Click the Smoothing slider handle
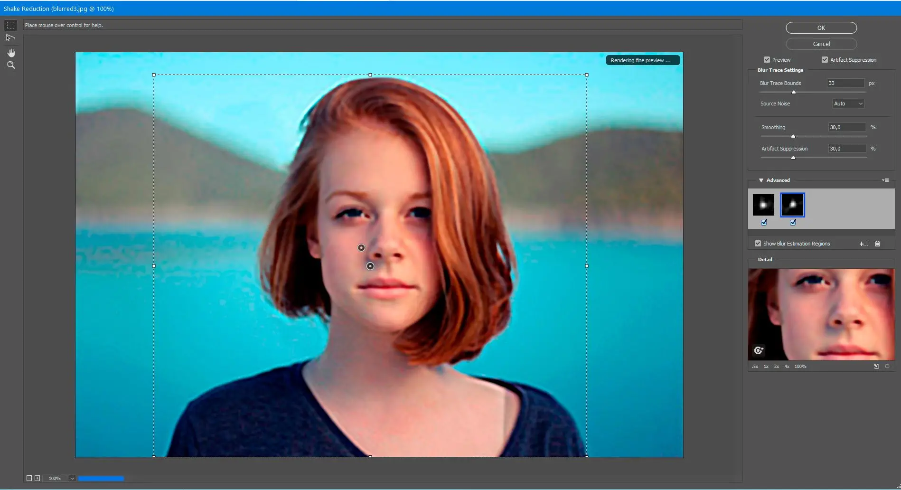Viewport: 901px width, 490px height. [793, 136]
